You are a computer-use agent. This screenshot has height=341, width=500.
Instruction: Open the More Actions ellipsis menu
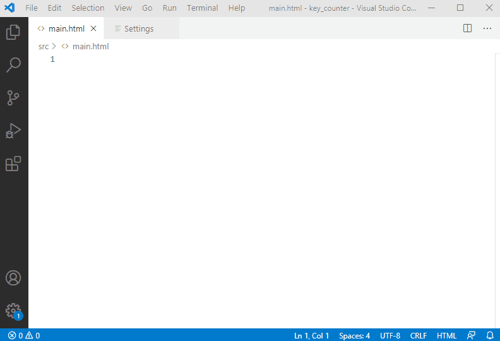[487, 28]
